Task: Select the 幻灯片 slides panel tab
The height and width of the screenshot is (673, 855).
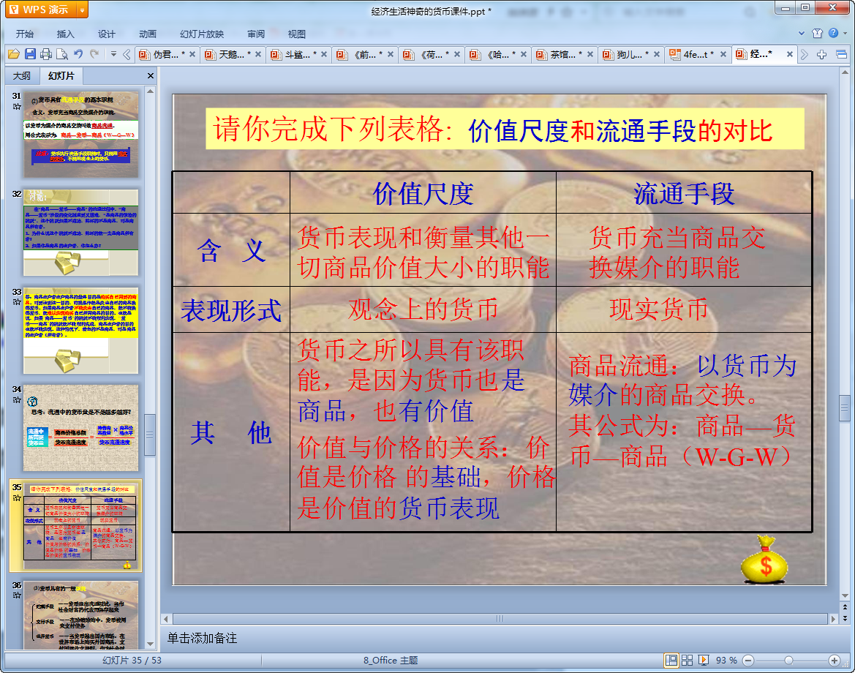Action: click(61, 76)
